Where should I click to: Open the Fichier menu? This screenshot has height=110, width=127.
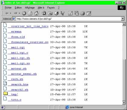tap(8, 8)
